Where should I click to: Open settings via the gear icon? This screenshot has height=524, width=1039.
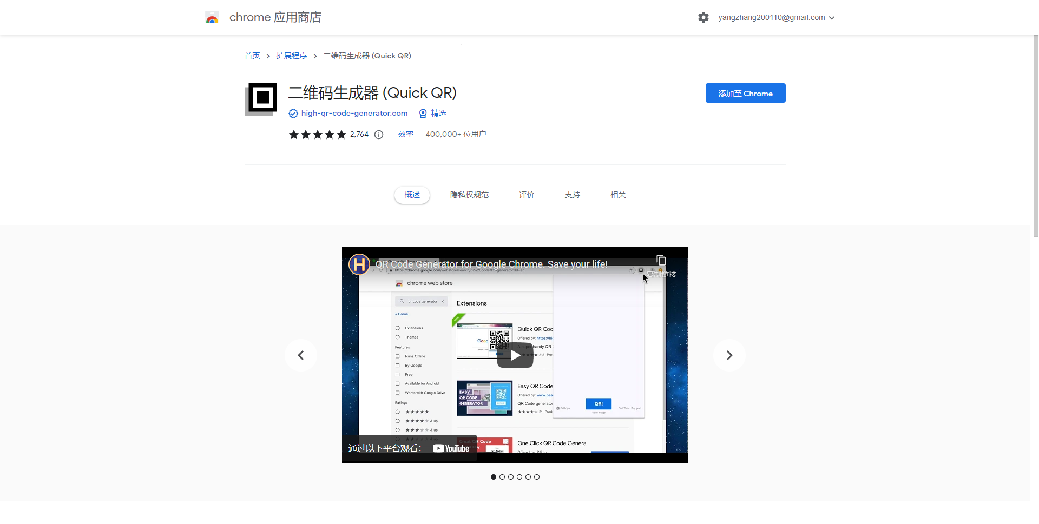coord(703,17)
